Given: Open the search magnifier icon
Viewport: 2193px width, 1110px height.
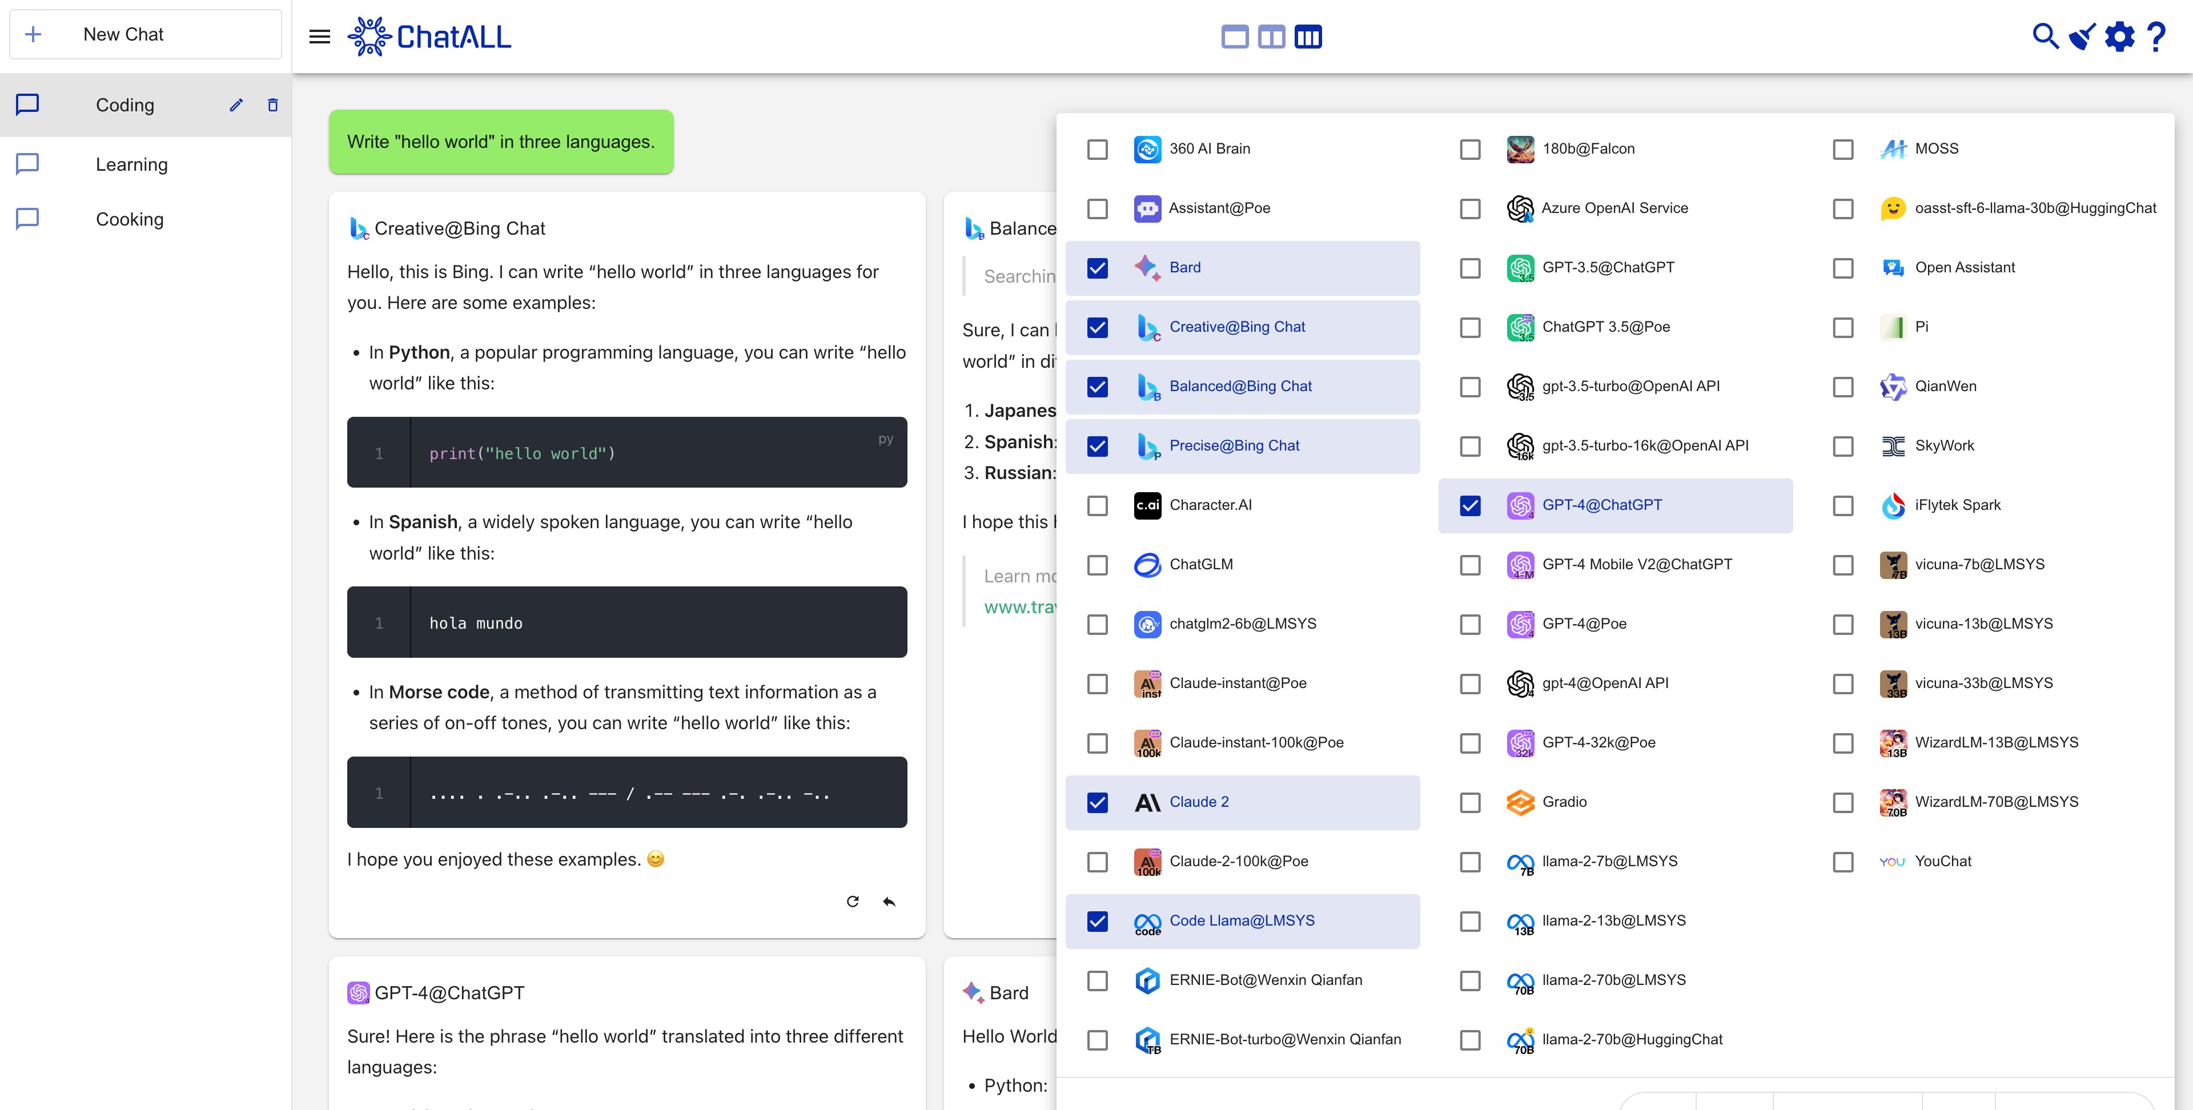Looking at the screenshot, I should pos(2045,37).
